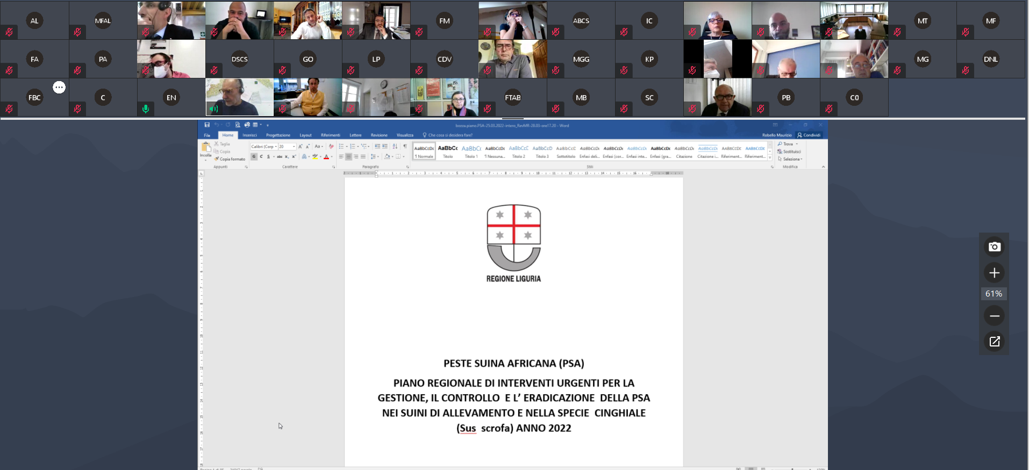
Task: Pop out shared content in a new window
Action: click(995, 341)
